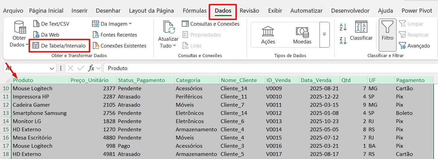Image resolution: width=438 pixels, height=159 pixels.
Task: Sort descending with the Z-A icon
Action: coord(343,40)
